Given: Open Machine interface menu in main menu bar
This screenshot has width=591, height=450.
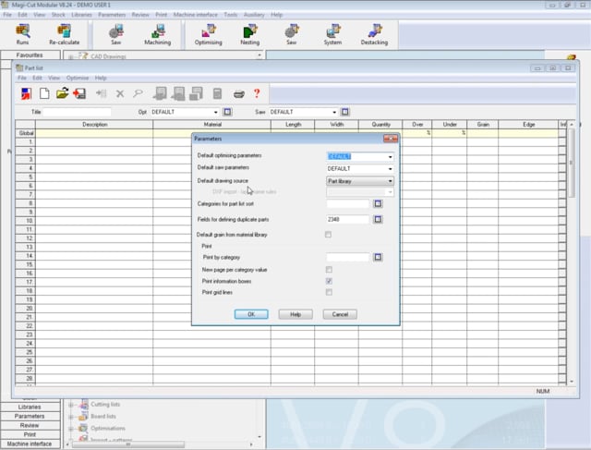Looking at the screenshot, I should pos(195,15).
